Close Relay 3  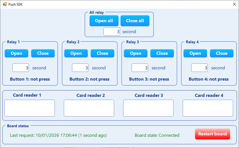point(162,53)
